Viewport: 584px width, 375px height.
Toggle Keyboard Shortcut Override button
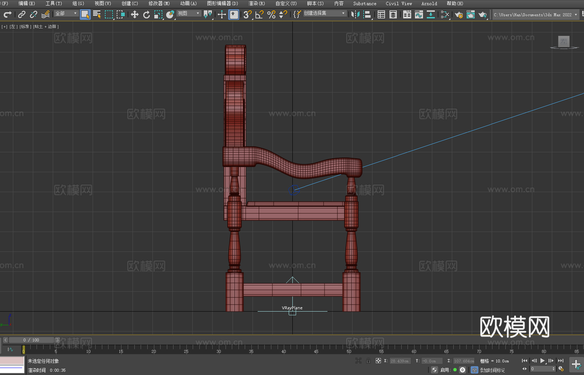click(x=234, y=14)
